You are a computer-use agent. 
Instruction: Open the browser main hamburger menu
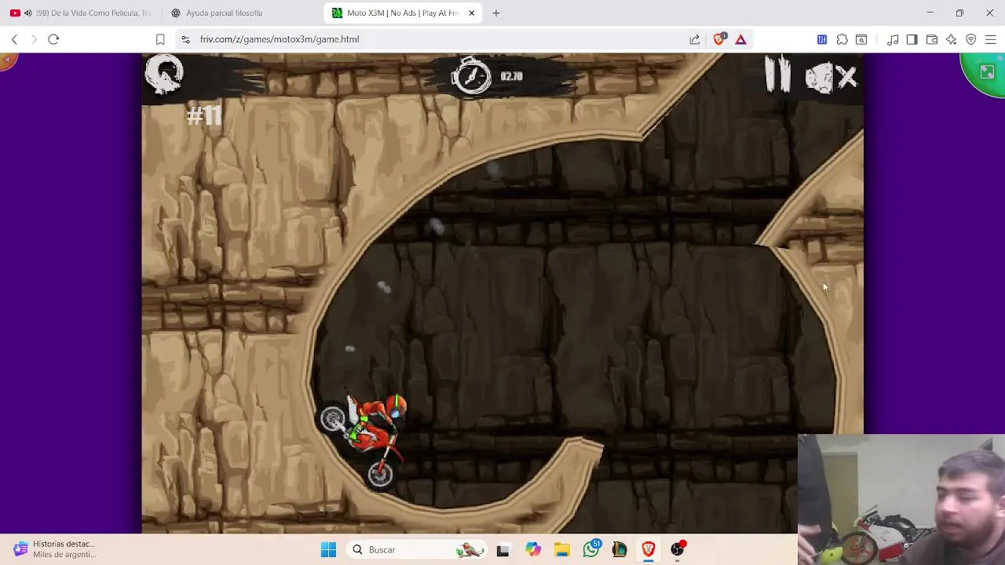990,39
